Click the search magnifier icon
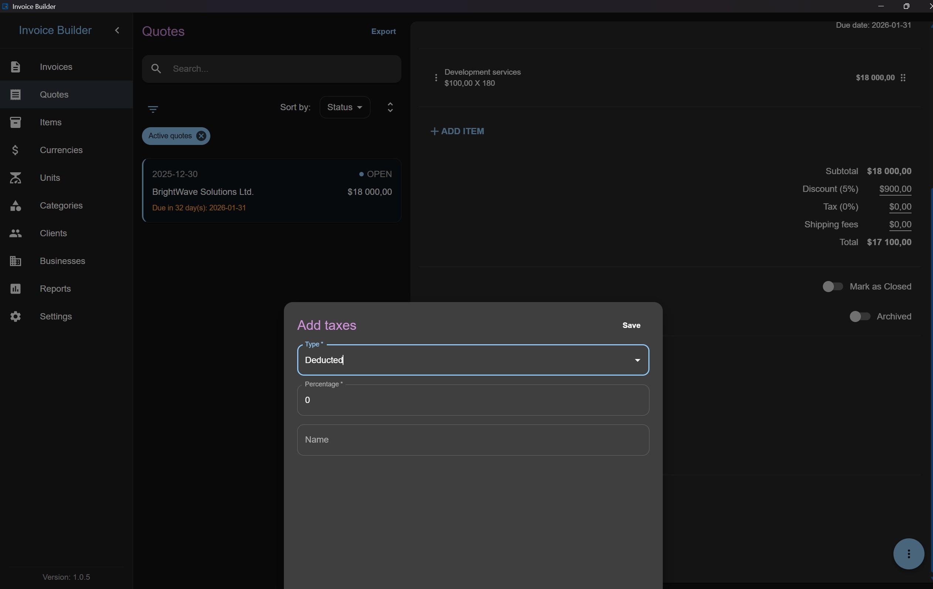The image size is (933, 589). click(156, 69)
